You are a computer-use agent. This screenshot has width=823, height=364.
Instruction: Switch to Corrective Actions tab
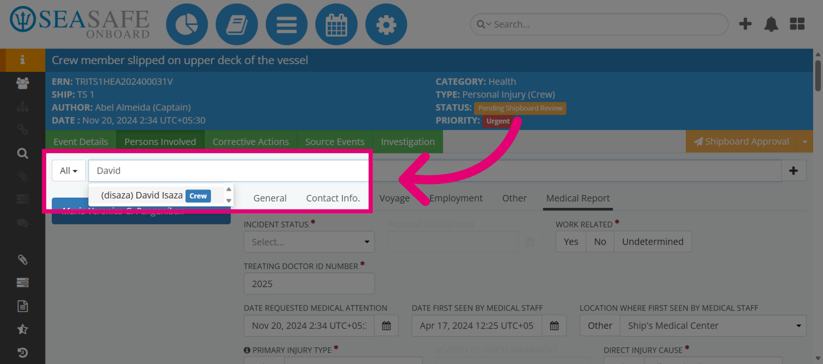251,142
